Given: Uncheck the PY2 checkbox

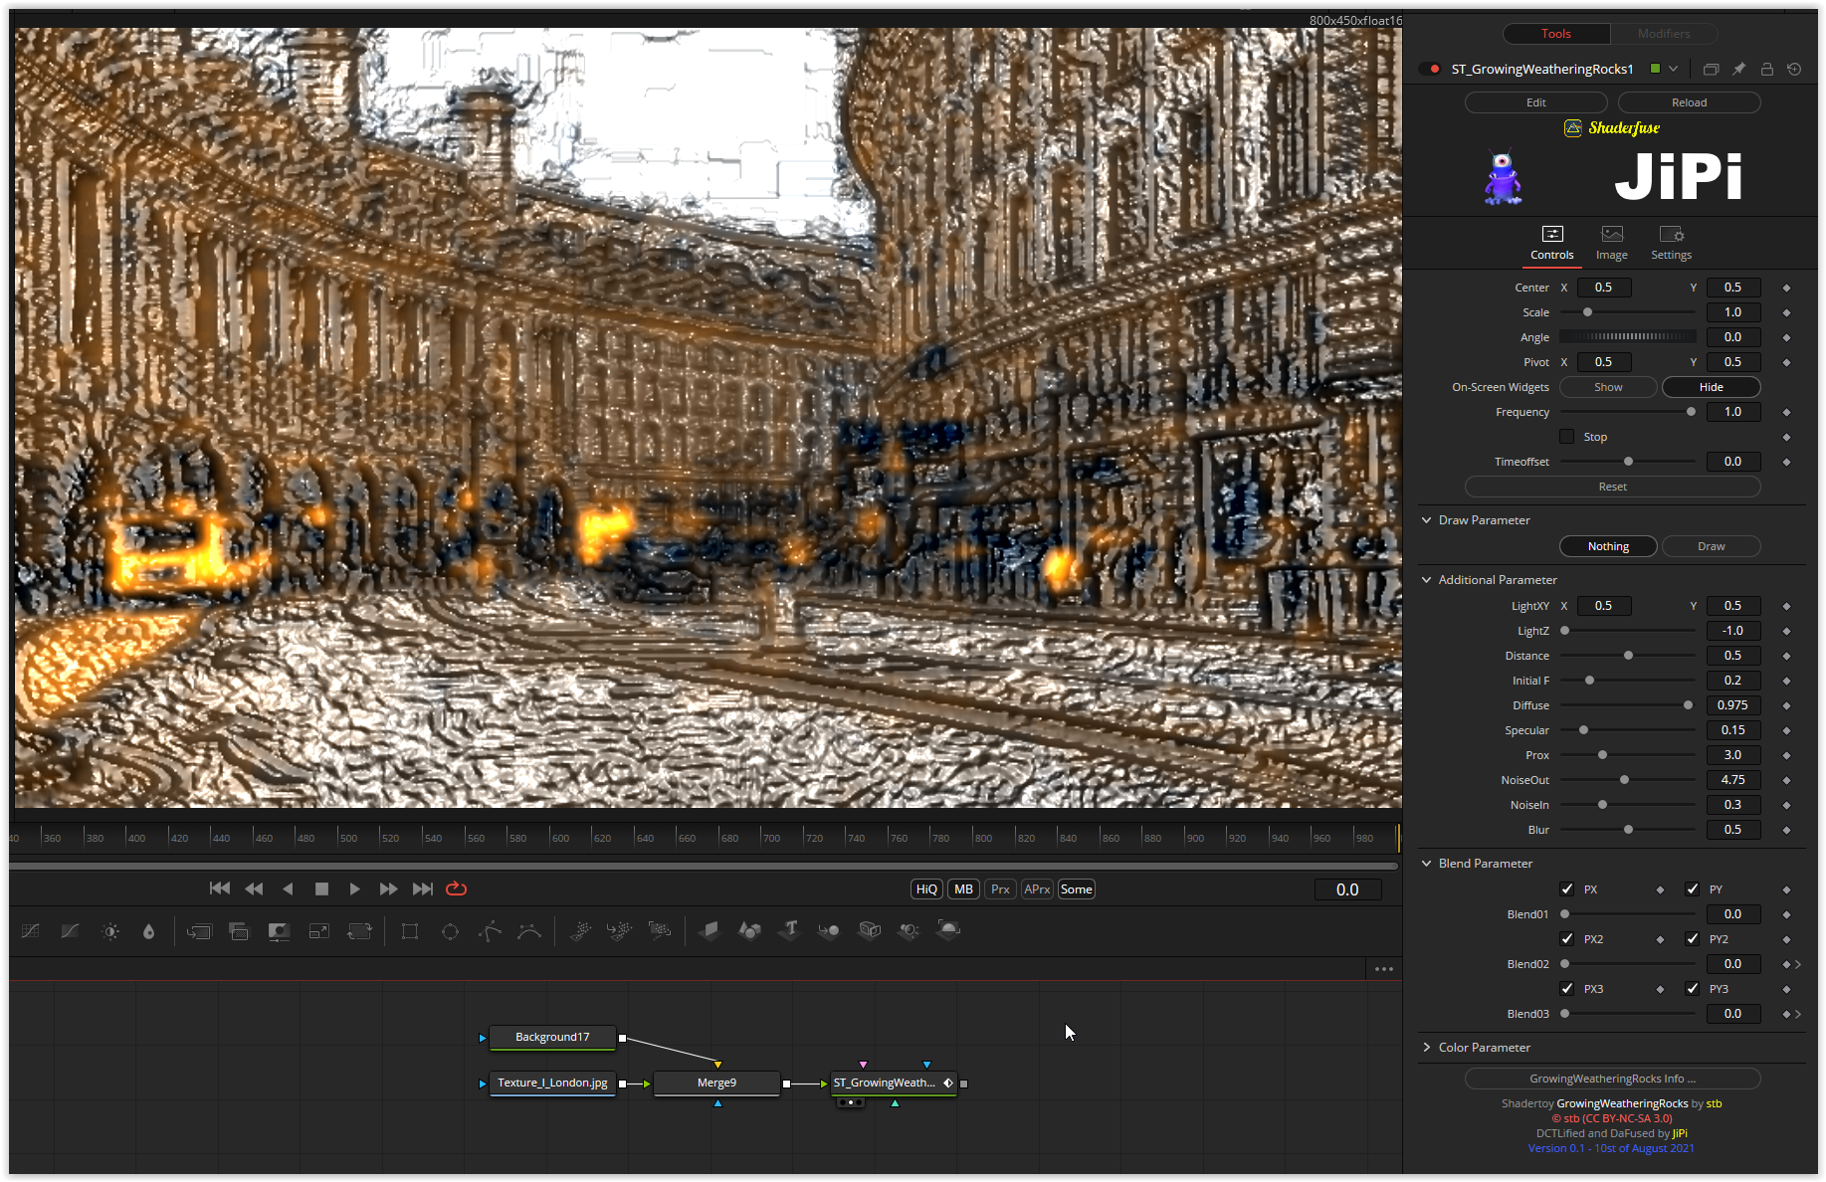Looking at the screenshot, I should [x=1693, y=939].
